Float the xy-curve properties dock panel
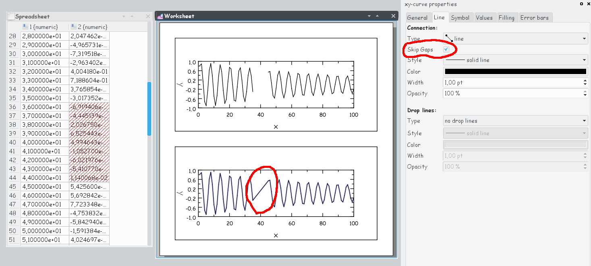The image size is (591, 266). click(x=581, y=4)
